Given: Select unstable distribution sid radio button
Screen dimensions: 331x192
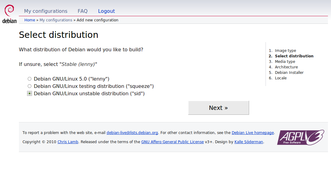Looking at the screenshot, I should point(30,93).
